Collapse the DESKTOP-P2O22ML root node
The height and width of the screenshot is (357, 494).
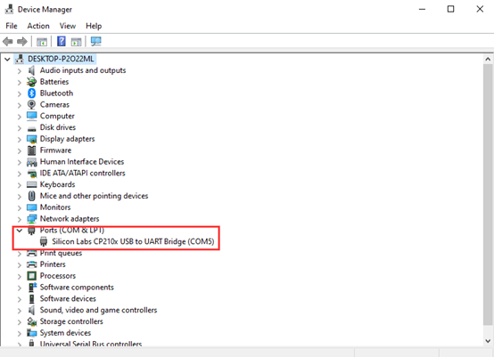tap(7, 59)
